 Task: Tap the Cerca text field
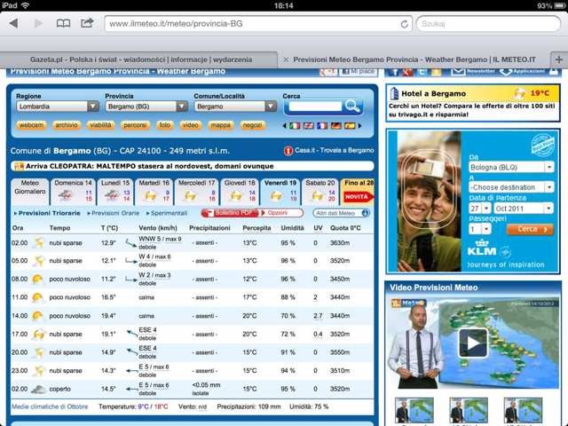coord(315,106)
